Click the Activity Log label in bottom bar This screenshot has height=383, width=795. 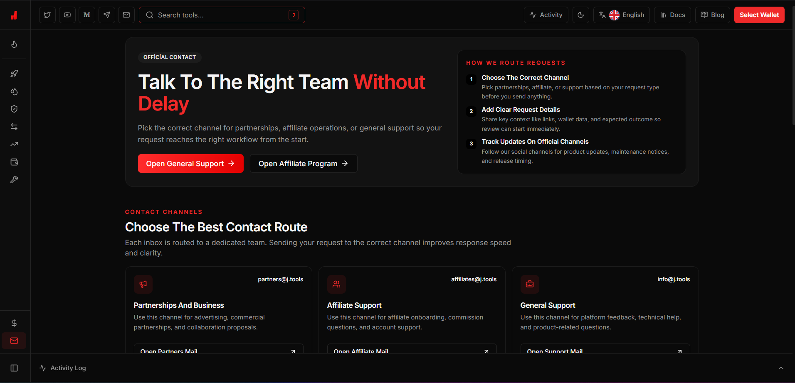click(68, 368)
